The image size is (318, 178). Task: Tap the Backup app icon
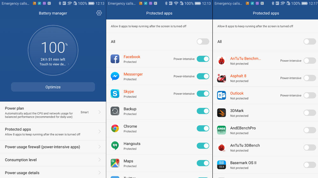pos(115,111)
